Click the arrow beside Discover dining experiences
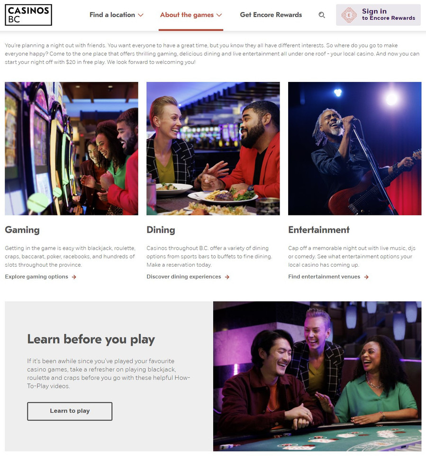Image resolution: width=426 pixels, height=460 pixels. 227,277
